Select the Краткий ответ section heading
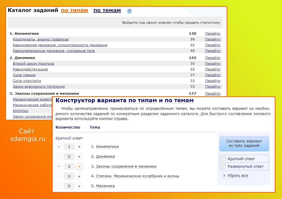 [x=69, y=138]
